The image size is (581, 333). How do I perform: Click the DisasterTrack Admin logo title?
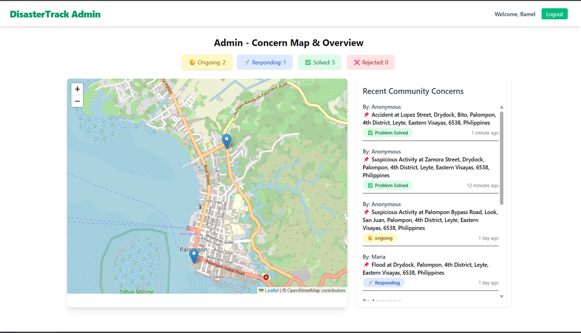click(55, 14)
